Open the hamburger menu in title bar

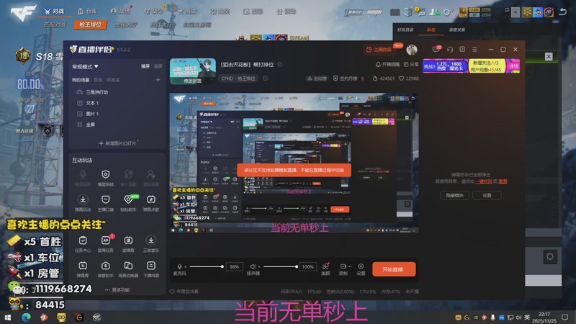coord(474,49)
